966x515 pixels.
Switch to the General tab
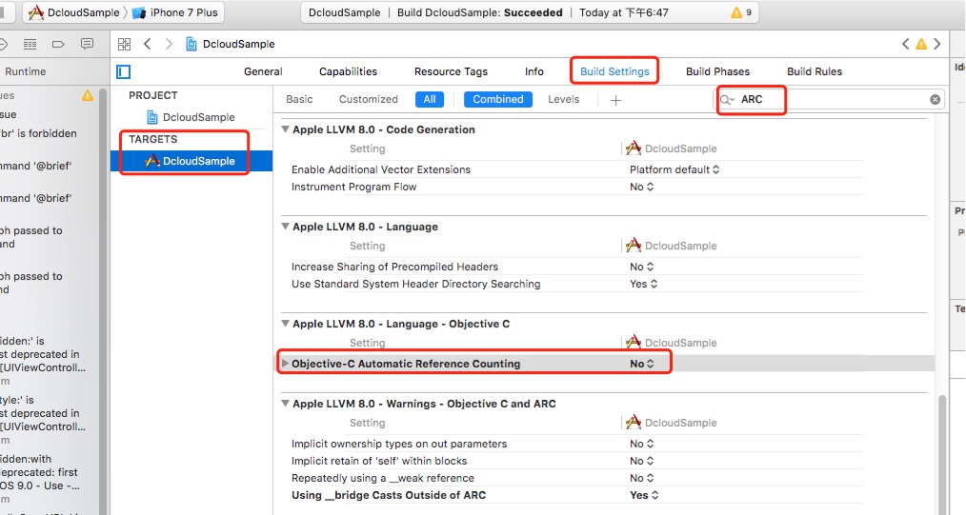point(263,71)
